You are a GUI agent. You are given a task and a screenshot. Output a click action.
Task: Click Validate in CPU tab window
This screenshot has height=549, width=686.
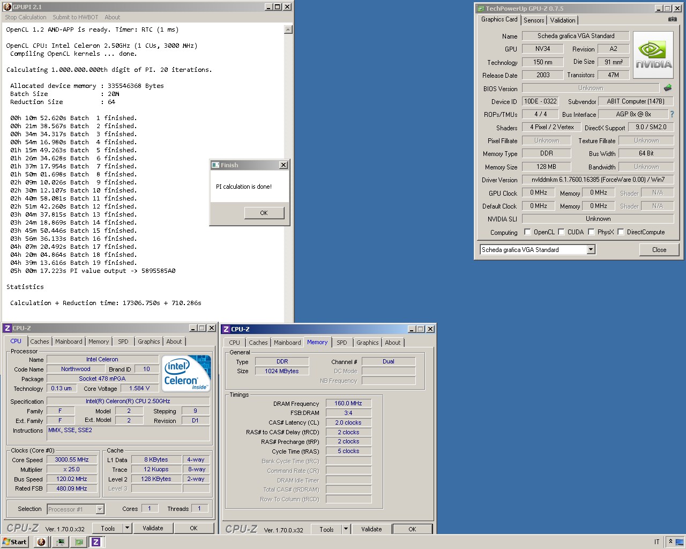tap(153, 528)
